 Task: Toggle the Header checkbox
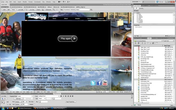click(34, 104)
